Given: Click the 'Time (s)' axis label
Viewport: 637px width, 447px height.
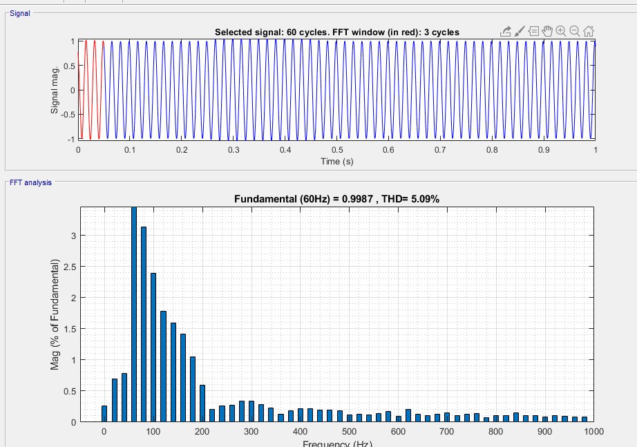Looking at the screenshot, I should [x=336, y=162].
